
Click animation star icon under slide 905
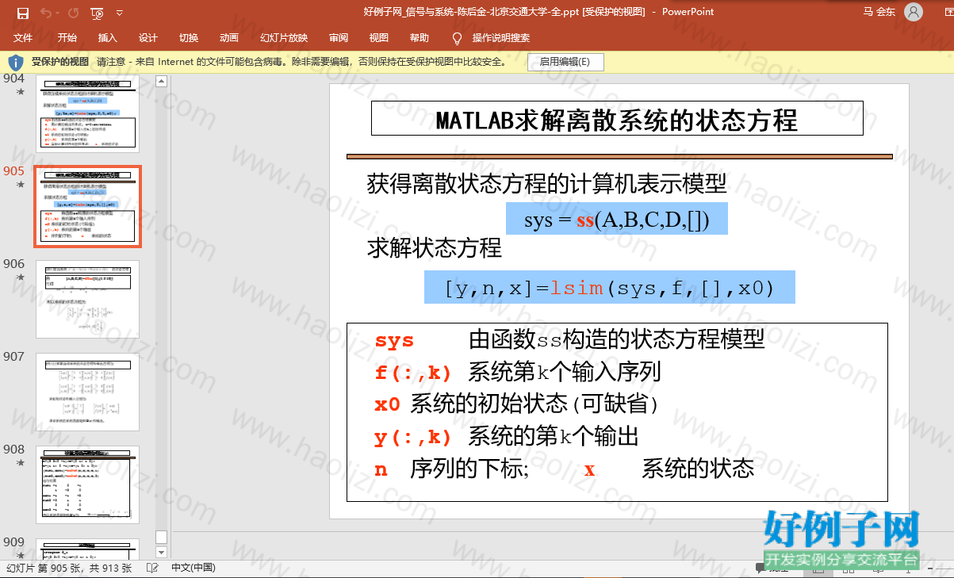pyautogui.click(x=20, y=185)
